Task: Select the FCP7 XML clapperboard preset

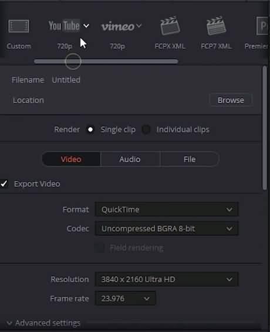Action: [x=216, y=25]
